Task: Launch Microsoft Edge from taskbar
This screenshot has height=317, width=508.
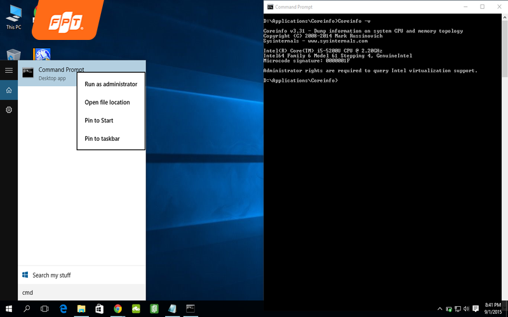Action: (x=63, y=309)
